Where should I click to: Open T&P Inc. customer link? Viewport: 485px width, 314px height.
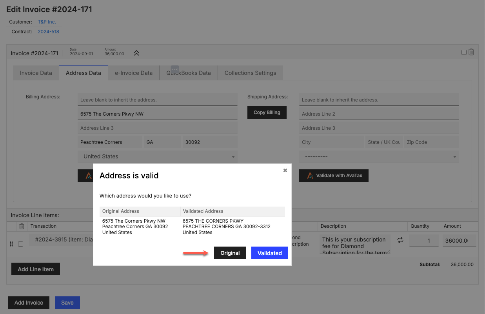(47, 22)
